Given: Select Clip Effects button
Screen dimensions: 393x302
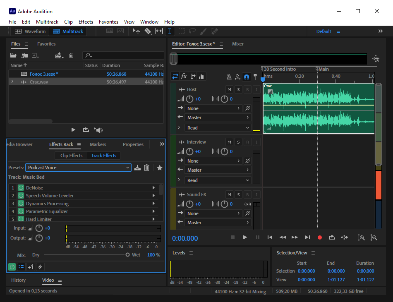Looking at the screenshot, I should [71, 156].
